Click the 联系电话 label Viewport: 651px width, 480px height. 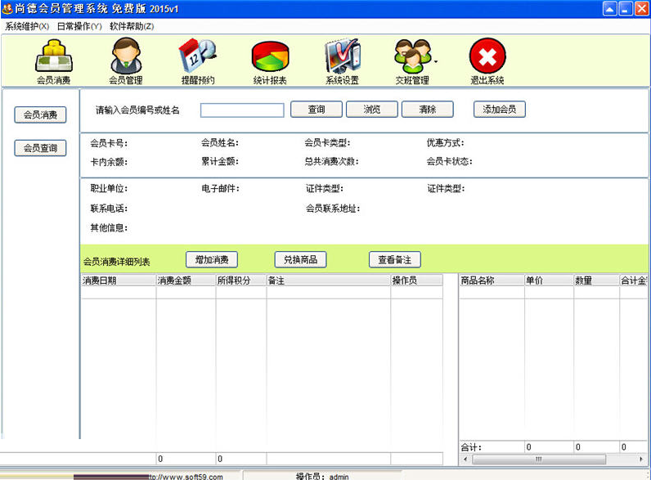110,209
